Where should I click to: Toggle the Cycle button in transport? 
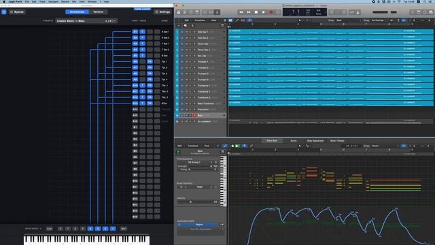tap(278, 12)
